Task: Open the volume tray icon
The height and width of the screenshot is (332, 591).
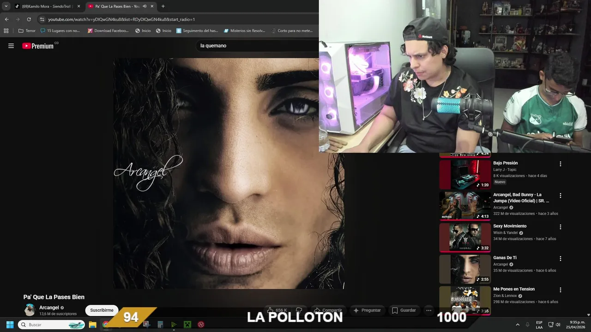Action: (558, 325)
